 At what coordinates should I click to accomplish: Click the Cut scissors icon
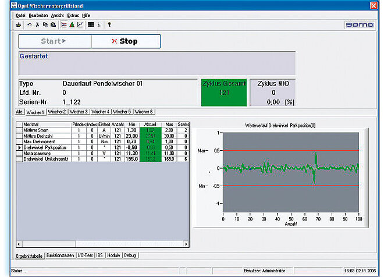tap(37, 25)
